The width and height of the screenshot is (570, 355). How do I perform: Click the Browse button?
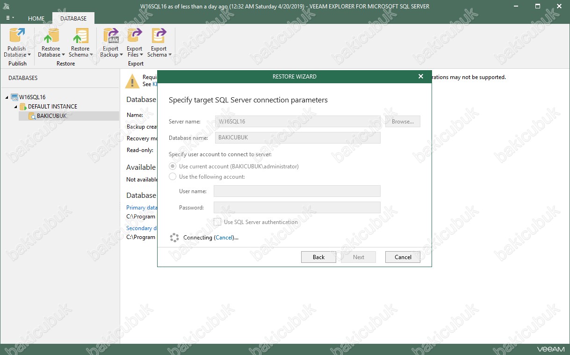click(x=403, y=122)
